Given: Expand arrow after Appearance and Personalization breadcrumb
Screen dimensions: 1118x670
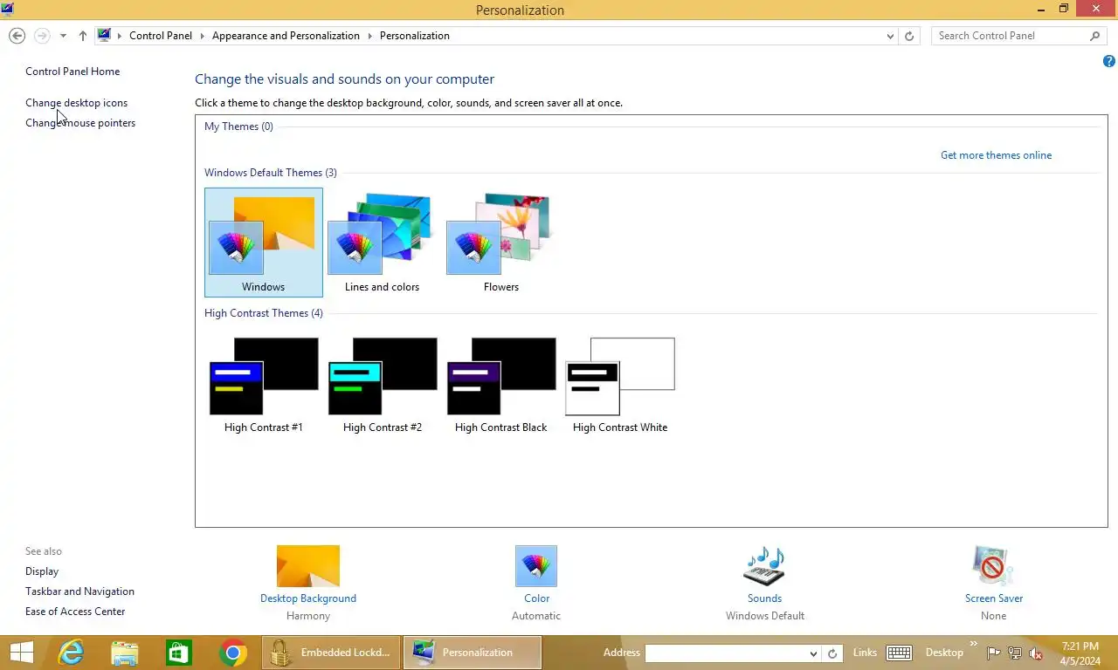Looking at the screenshot, I should point(369,36).
